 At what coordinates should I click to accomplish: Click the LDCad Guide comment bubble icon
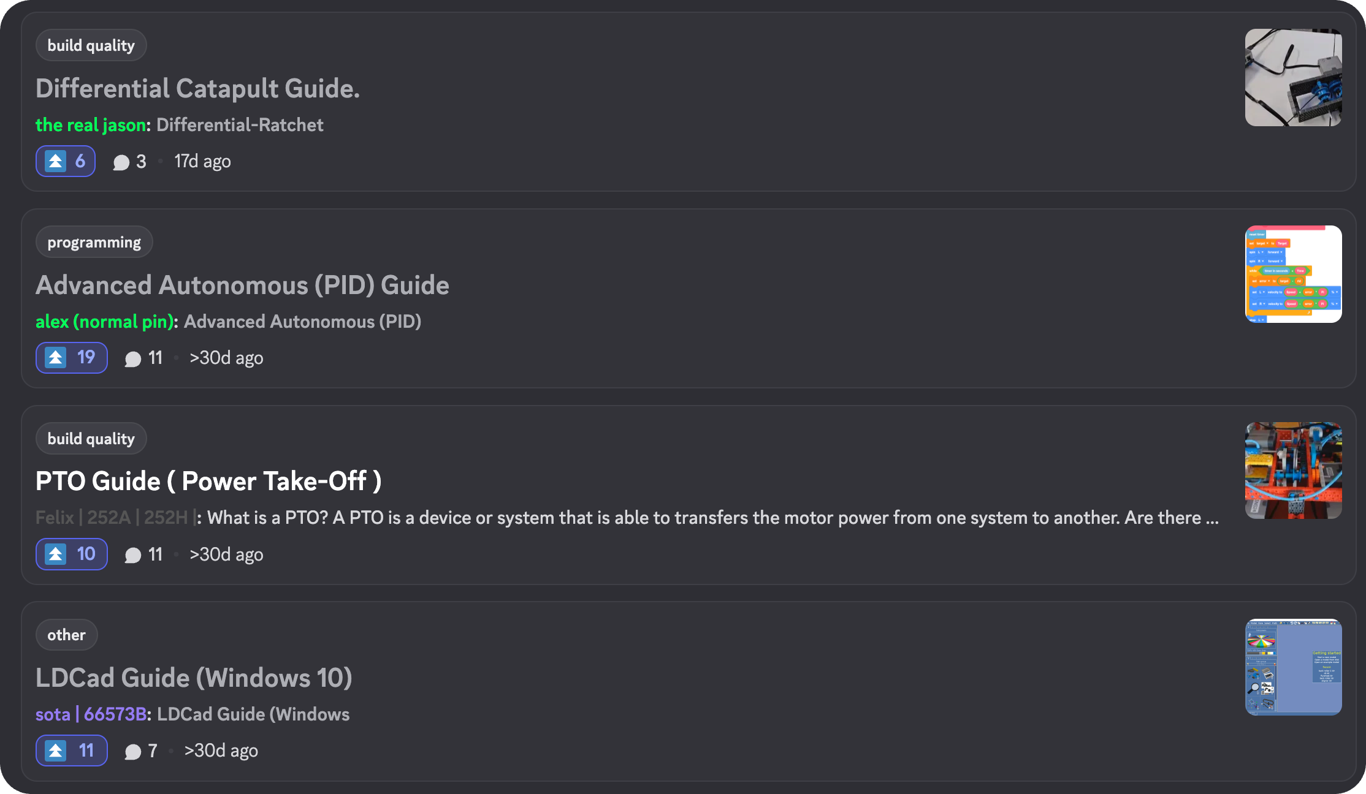pyautogui.click(x=133, y=752)
